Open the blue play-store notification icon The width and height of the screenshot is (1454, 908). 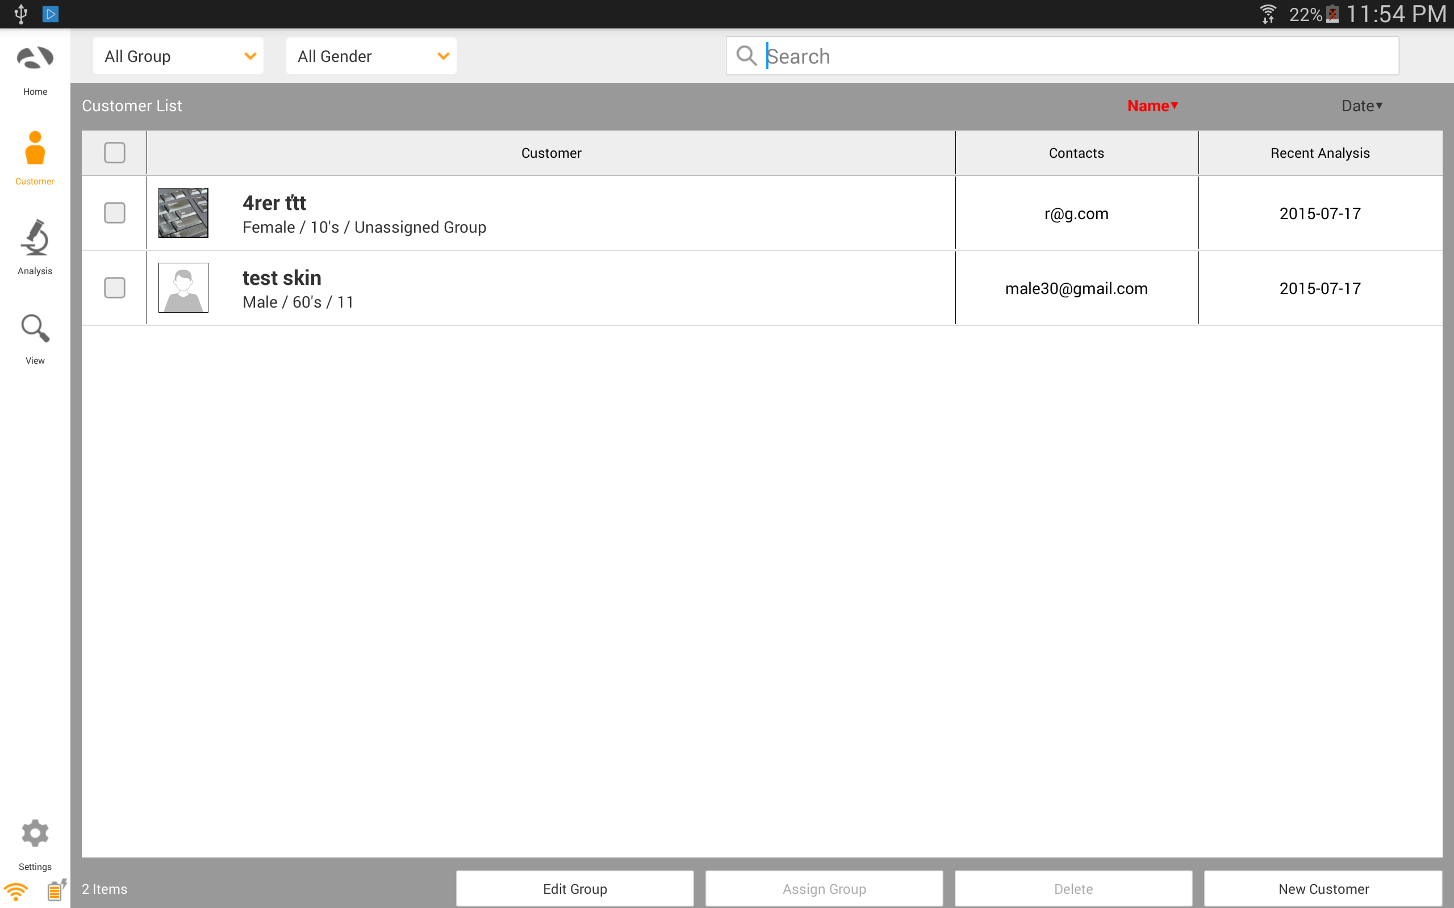pos(51,14)
